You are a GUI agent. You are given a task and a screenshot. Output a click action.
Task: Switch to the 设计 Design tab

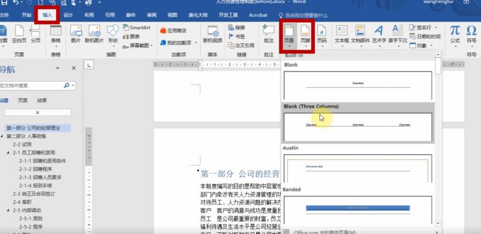68,15
